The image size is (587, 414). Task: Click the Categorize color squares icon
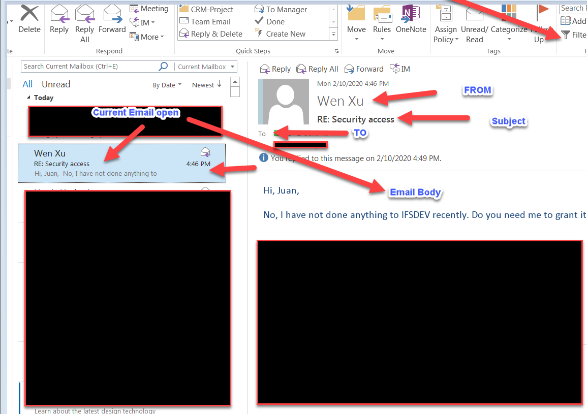click(x=509, y=14)
